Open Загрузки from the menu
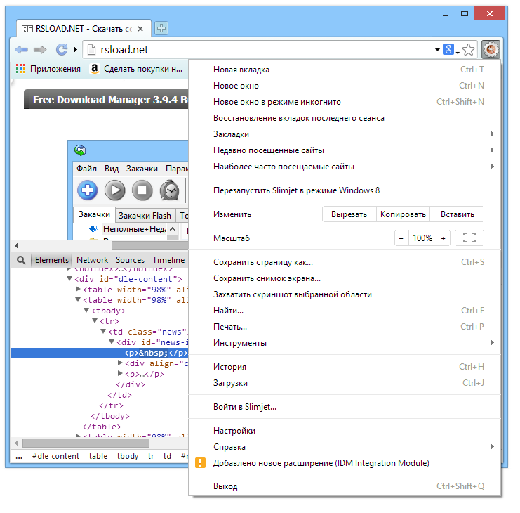520x513 pixels. click(345, 383)
